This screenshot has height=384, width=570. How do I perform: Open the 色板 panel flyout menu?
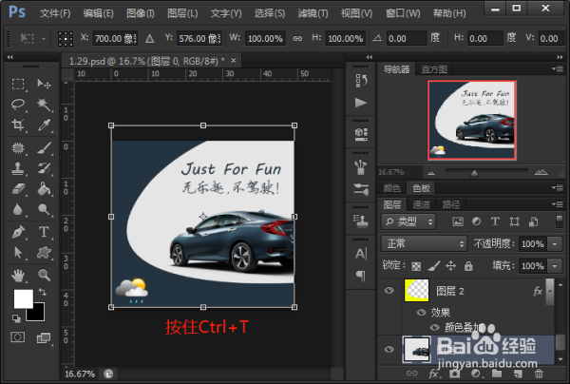click(558, 187)
